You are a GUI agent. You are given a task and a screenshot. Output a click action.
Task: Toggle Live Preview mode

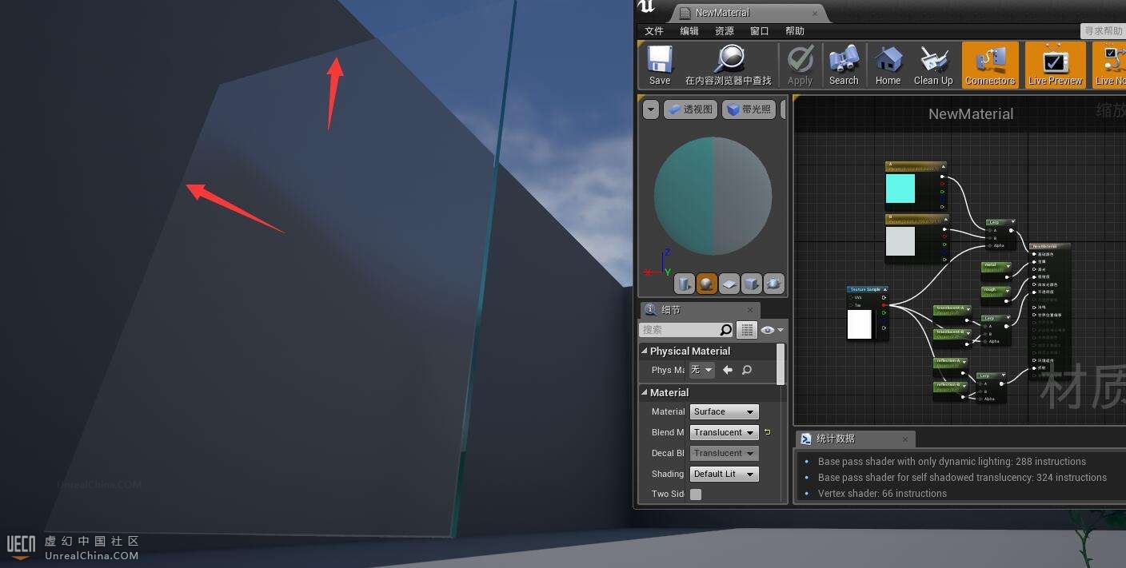click(1055, 65)
